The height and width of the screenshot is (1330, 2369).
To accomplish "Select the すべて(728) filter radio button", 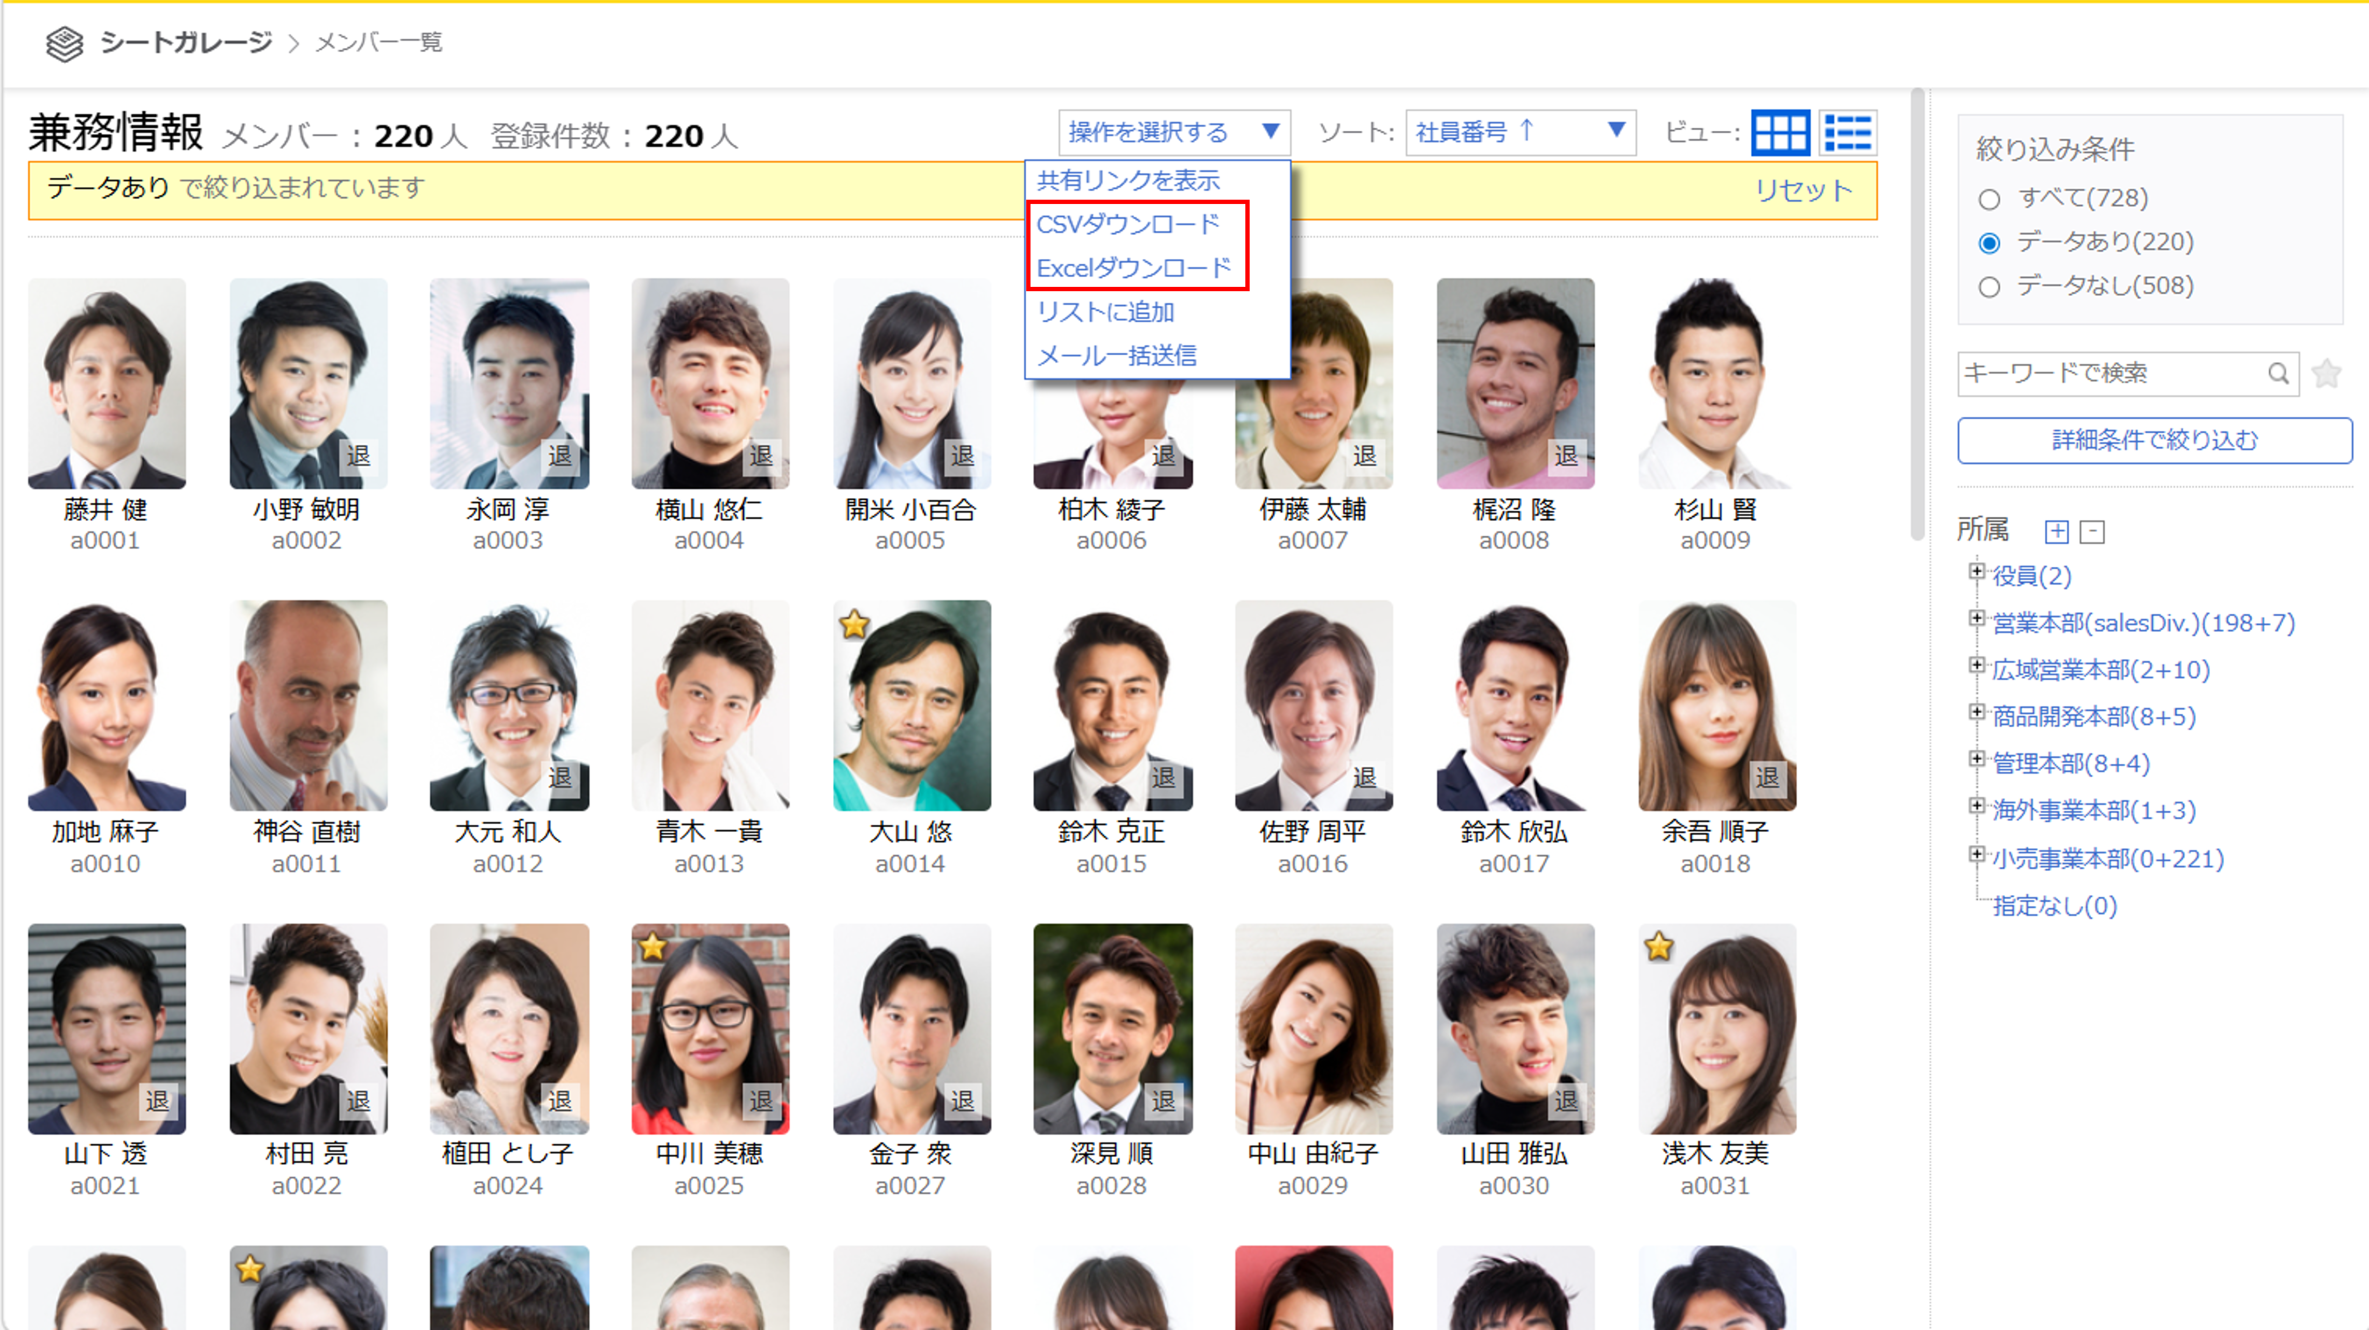I will [x=1989, y=200].
